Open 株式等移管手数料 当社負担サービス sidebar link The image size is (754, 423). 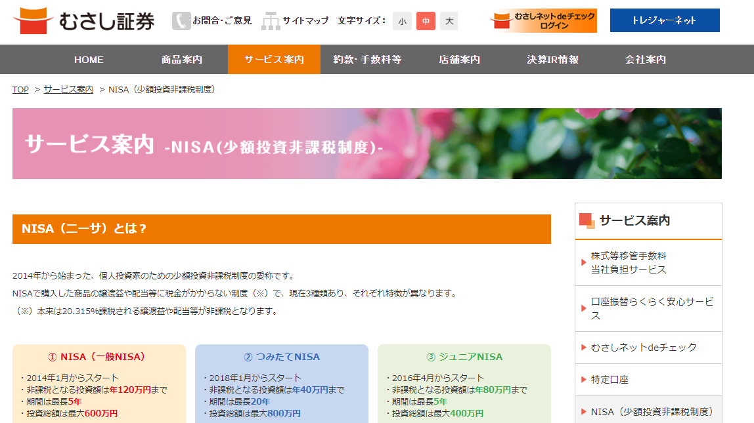tap(648, 262)
